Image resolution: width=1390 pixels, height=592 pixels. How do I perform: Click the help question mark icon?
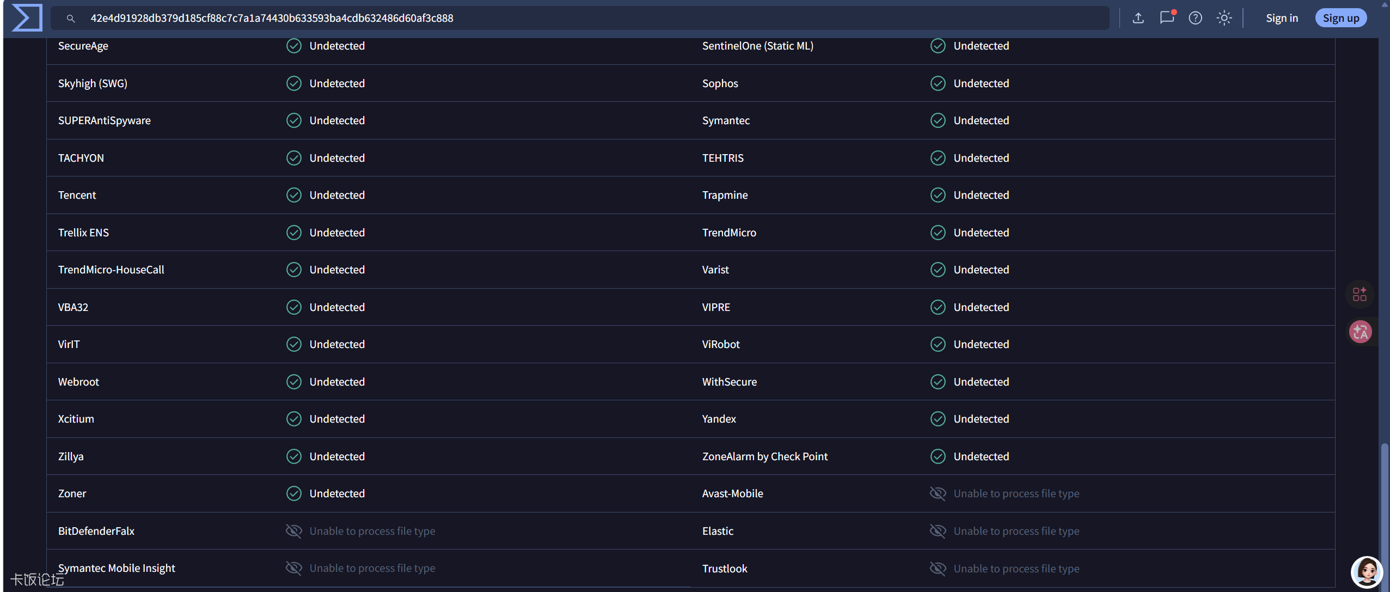click(1195, 18)
